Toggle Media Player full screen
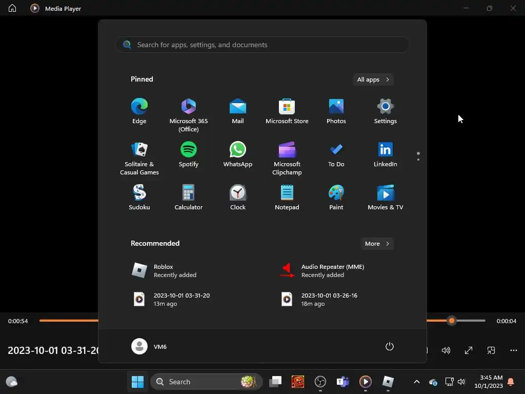Viewport: 525px width, 394px height. [x=469, y=350]
